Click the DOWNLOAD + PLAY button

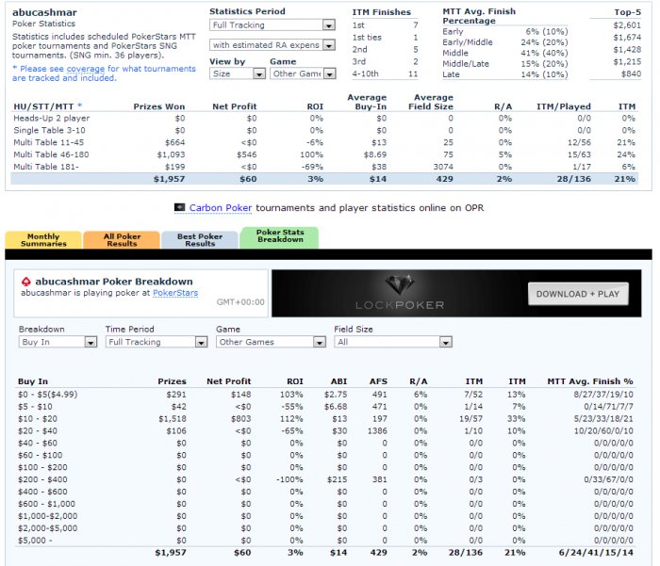click(x=578, y=294)
